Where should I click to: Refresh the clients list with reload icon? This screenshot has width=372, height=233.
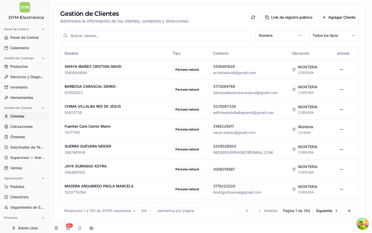pyautogui.click(x=253, y=17)
